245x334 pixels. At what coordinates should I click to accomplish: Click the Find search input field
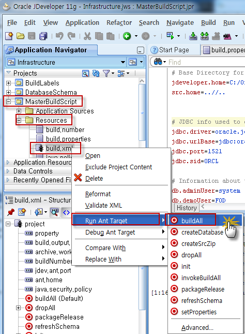206,62
